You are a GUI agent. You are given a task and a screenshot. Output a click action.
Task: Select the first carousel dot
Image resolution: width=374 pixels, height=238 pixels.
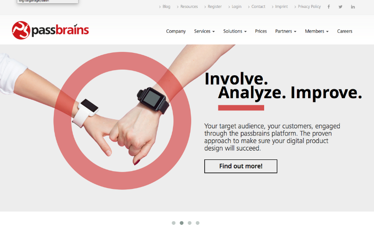pos(173,223)
